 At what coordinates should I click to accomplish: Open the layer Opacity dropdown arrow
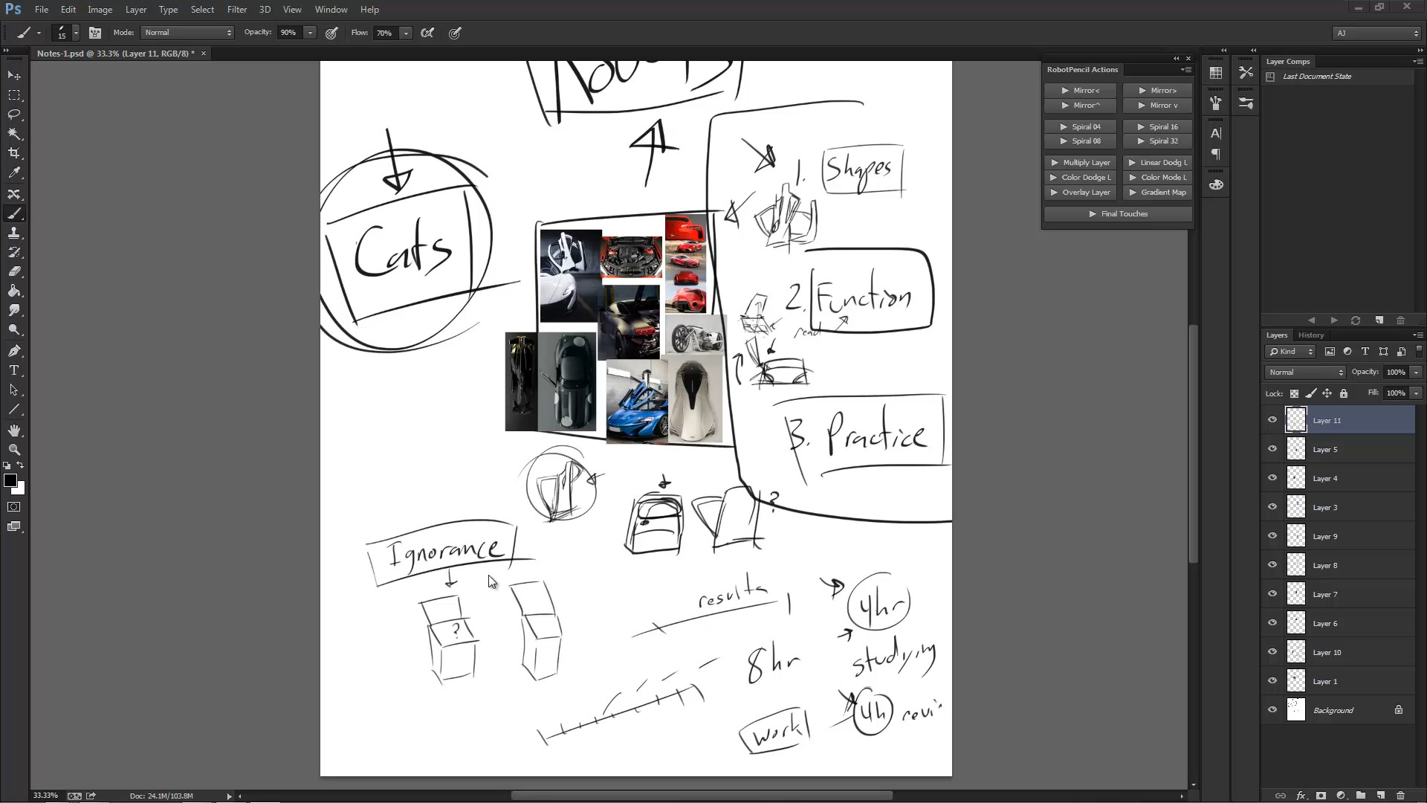click(1416, 373)
